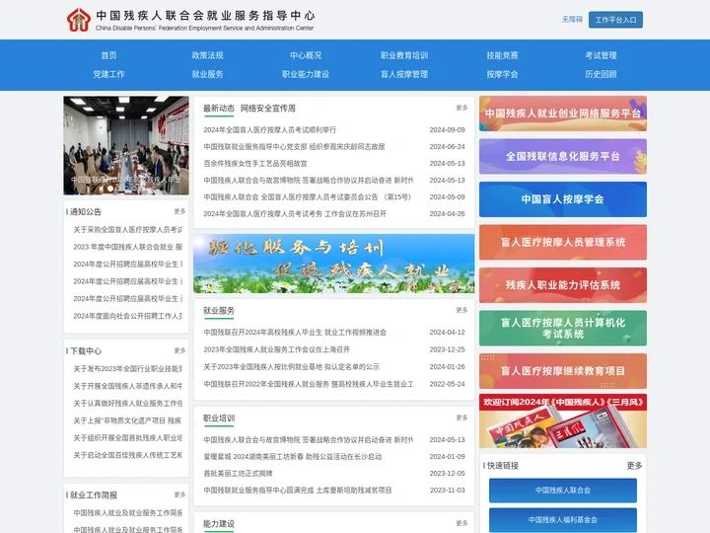The height and width of the screenshot is (533, 710).
Task: Open 盲人医疗按摩人员计算机化考试系统 banner
Action: click(563, 328)
